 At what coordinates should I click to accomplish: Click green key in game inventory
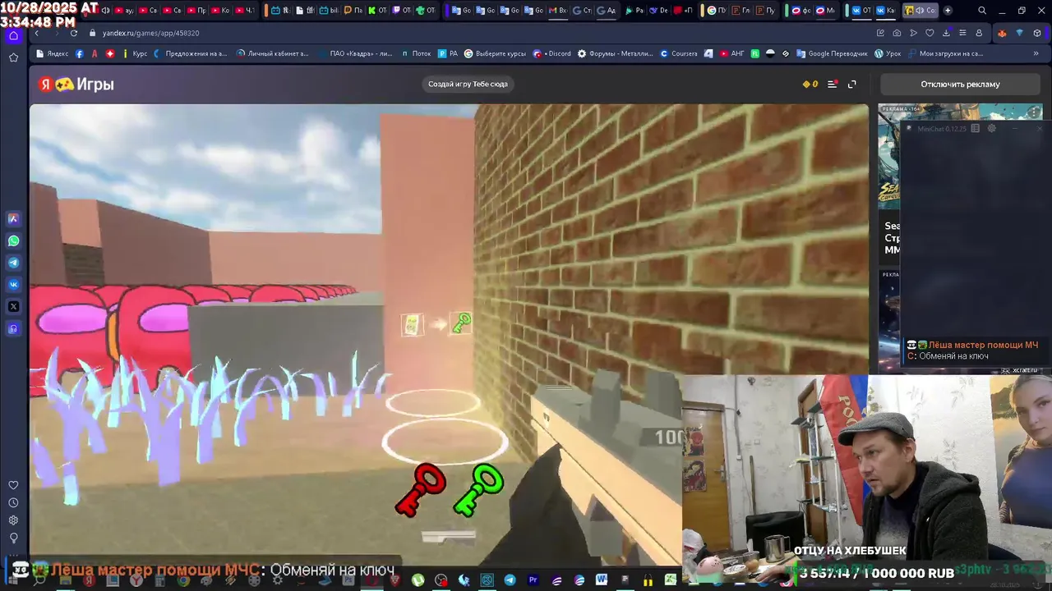point(478,490)
